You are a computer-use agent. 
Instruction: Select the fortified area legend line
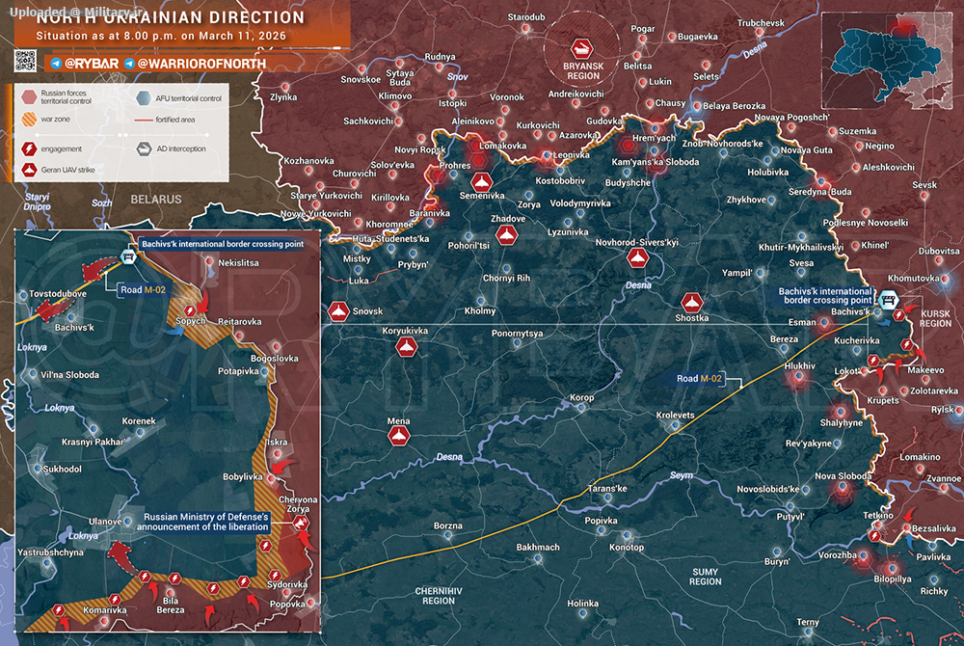click(x=144, y=120)
